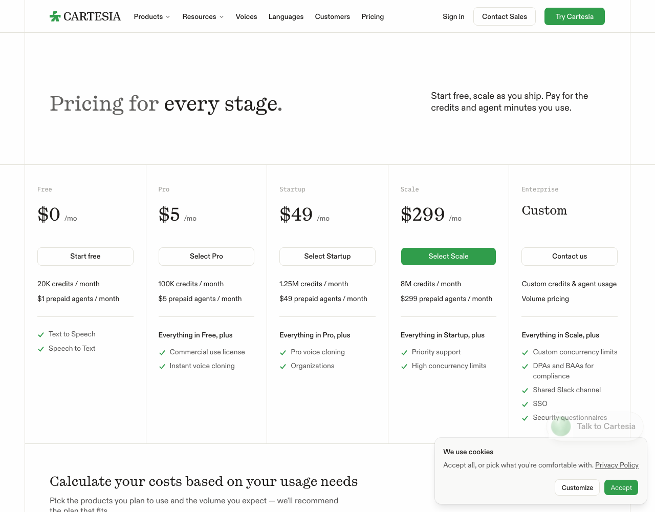Click '$299 prepaid agents / month' text
655x512 pixels.
click(446, 298)
